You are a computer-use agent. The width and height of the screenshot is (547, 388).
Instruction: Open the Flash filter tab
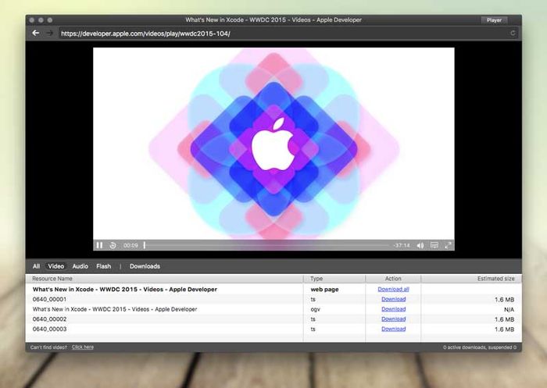coord(104,266)
